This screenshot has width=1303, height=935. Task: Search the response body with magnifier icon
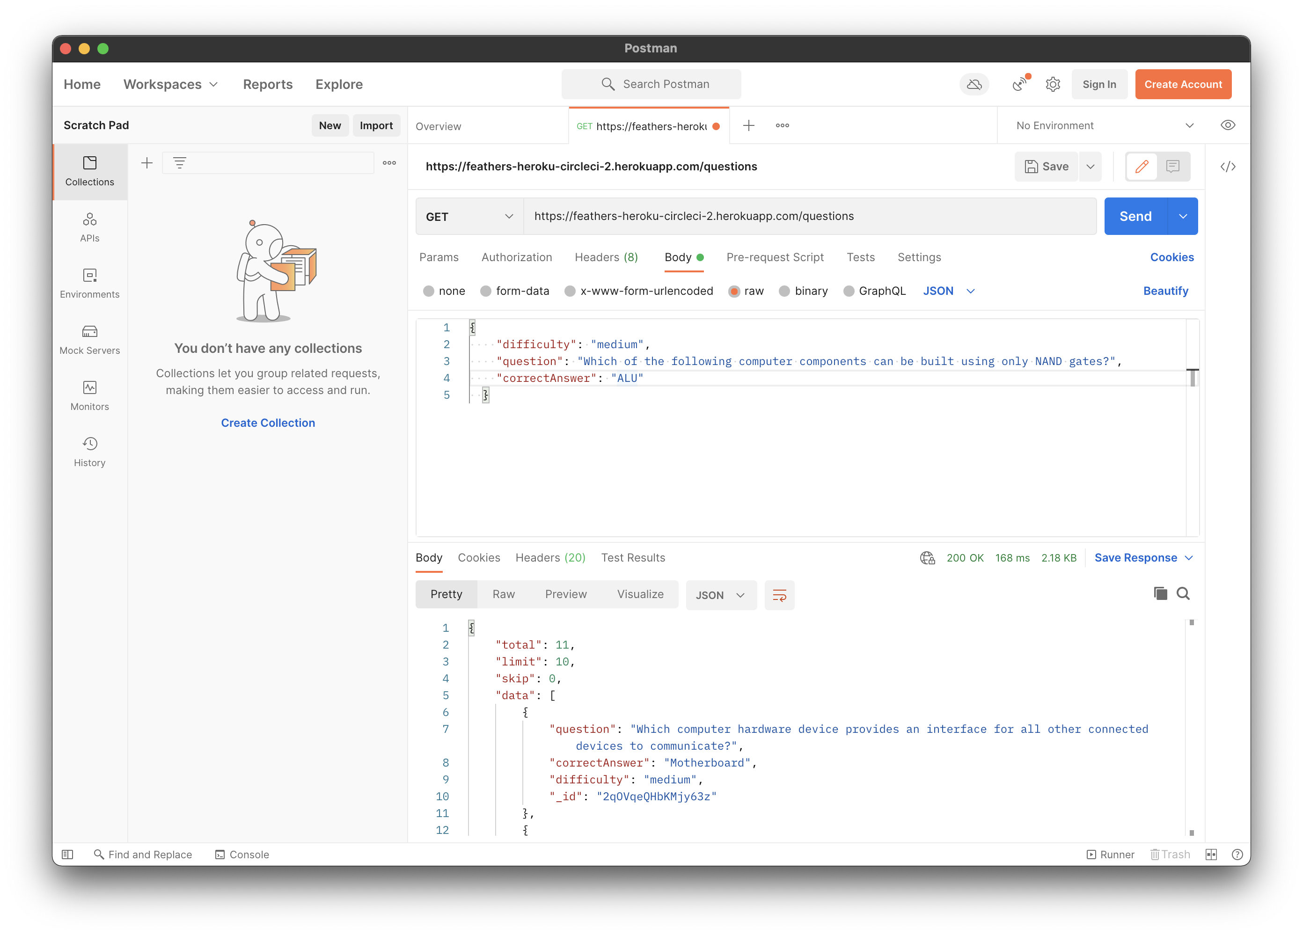click(1183, 593)
